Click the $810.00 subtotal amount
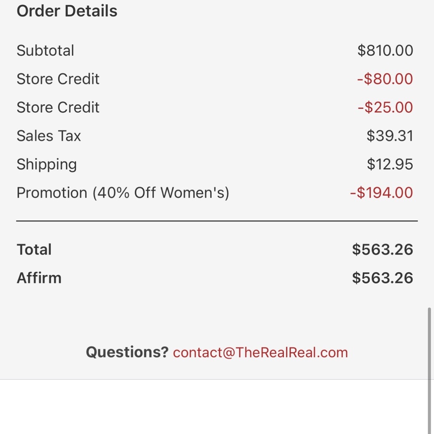 (385, 50)
